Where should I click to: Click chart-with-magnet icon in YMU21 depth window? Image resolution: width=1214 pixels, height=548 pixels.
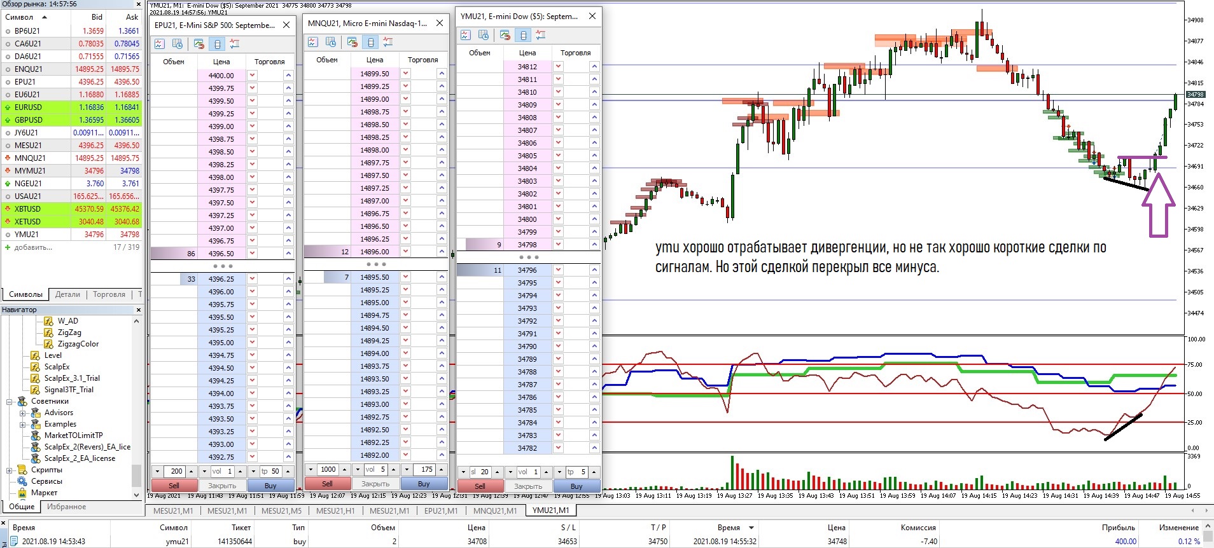tap(505, 35)
